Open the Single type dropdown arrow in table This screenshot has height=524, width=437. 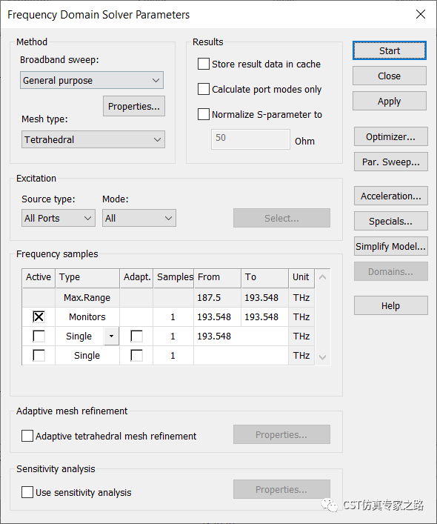point(112,336)
